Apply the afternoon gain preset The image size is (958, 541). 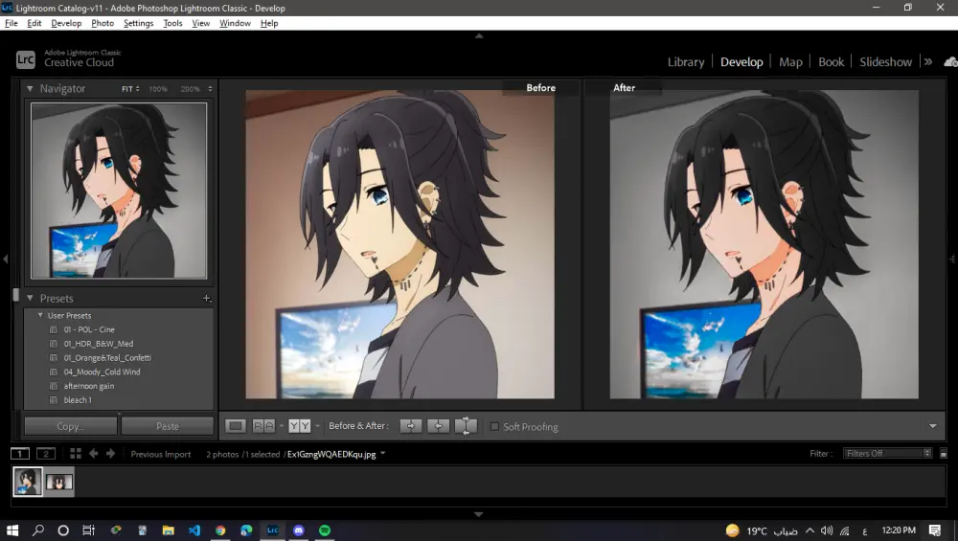(89, 386)
